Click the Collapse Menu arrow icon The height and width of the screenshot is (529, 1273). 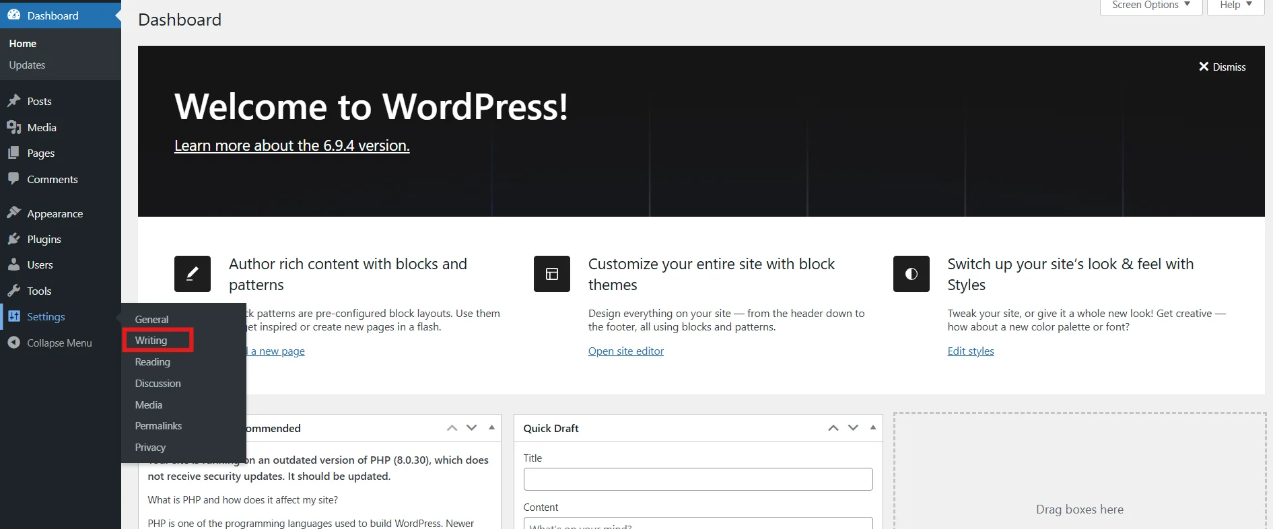13,343
